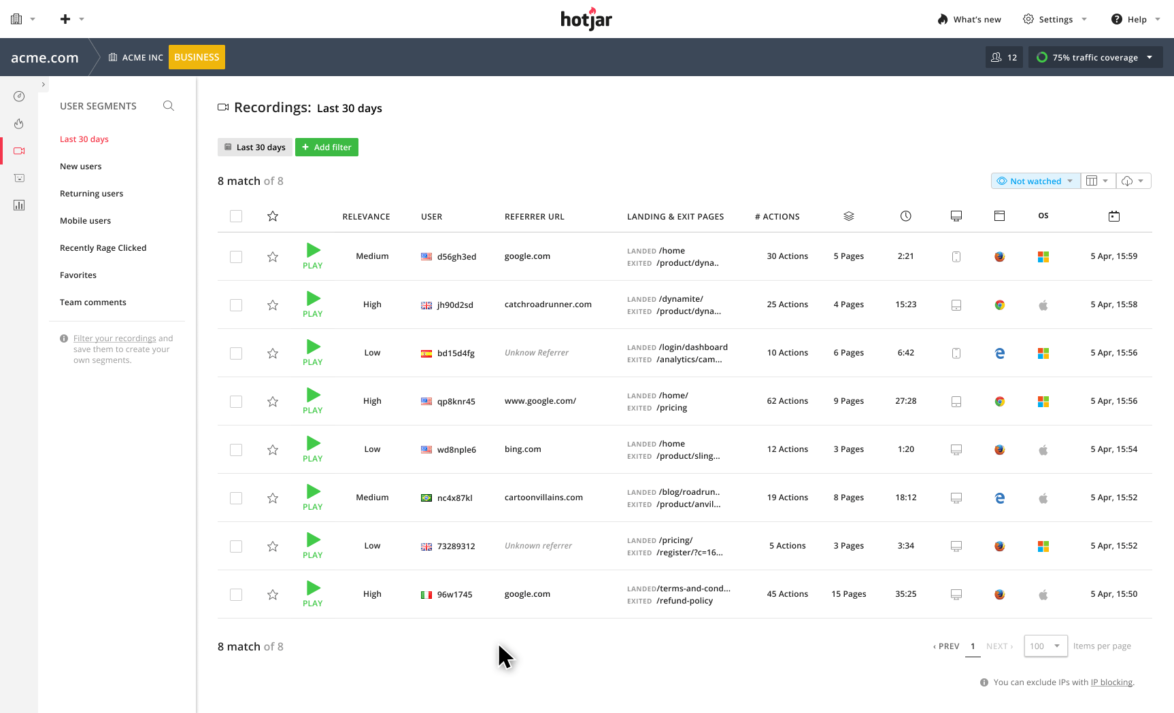1174x713 pixels.
Task: Search user segments with magnifier icon
Action: tap(169, 106)
